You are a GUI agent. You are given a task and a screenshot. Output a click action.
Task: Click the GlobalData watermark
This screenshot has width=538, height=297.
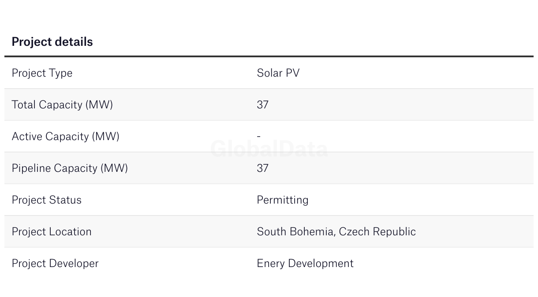pos(269,149)
